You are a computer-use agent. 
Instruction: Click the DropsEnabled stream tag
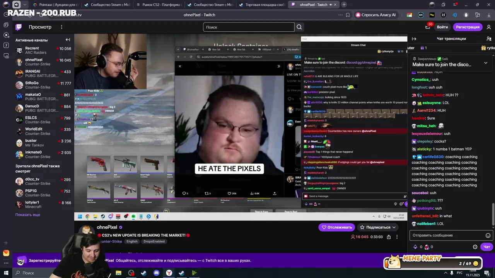point(154,241)
